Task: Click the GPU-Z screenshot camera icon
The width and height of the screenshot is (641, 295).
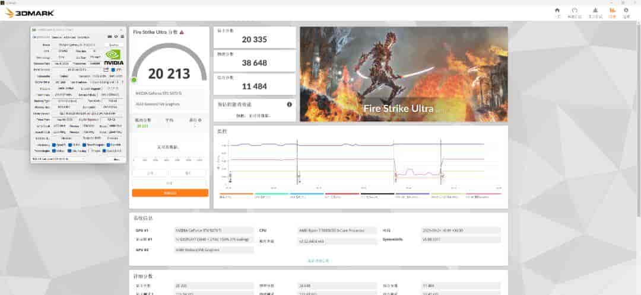Action: pyautogui.click(x=110, y=36)
